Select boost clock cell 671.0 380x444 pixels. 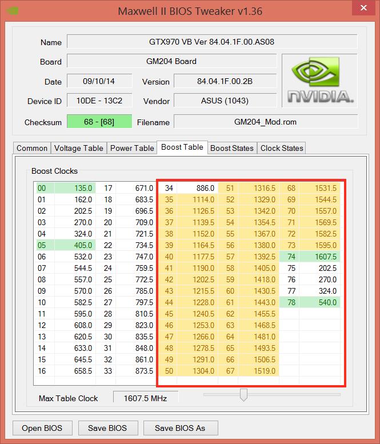tap(135, 188)
